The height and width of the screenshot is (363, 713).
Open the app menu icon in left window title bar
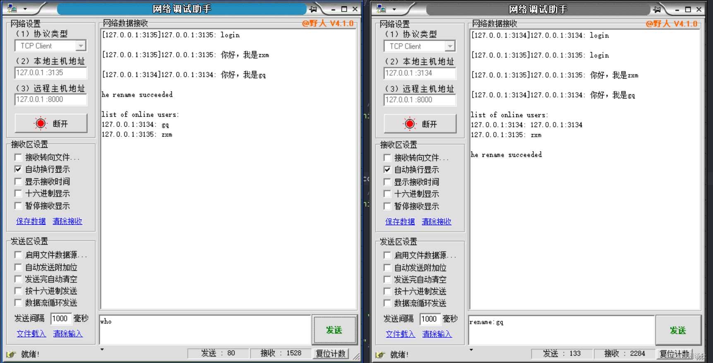pyautogui.click(x=12, y=8)
